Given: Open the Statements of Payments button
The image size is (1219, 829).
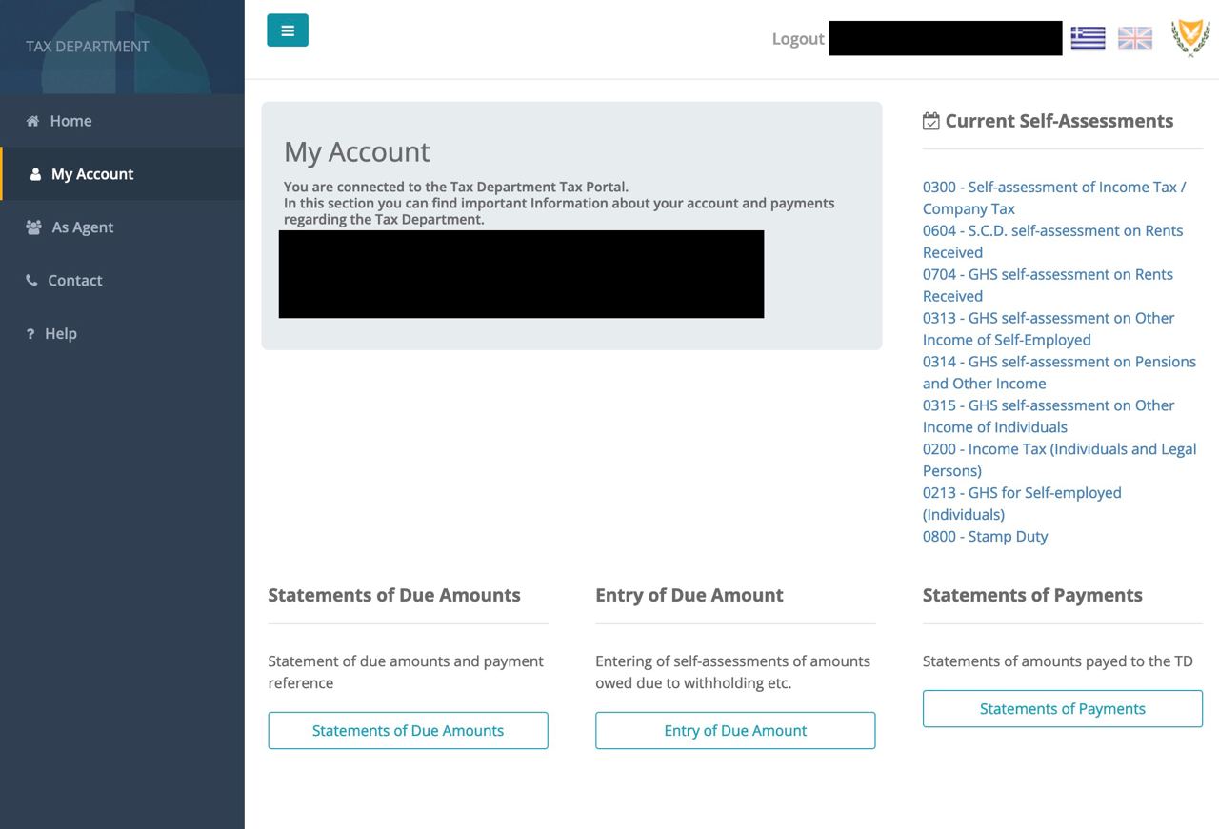Looking at the screenshot, I should (1062, 709).
